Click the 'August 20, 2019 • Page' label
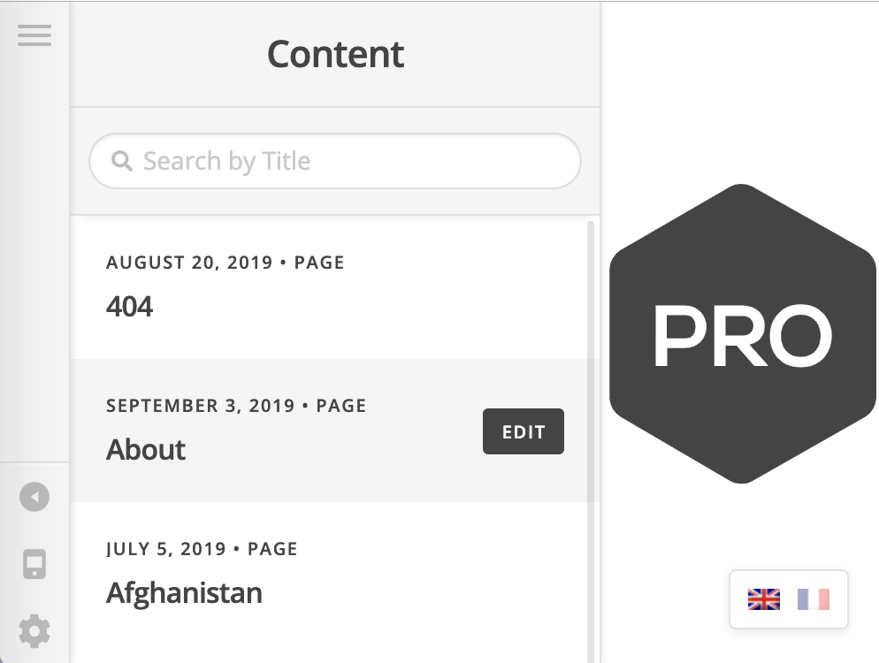This screenshot has height=663, width=879. [225, 263]
